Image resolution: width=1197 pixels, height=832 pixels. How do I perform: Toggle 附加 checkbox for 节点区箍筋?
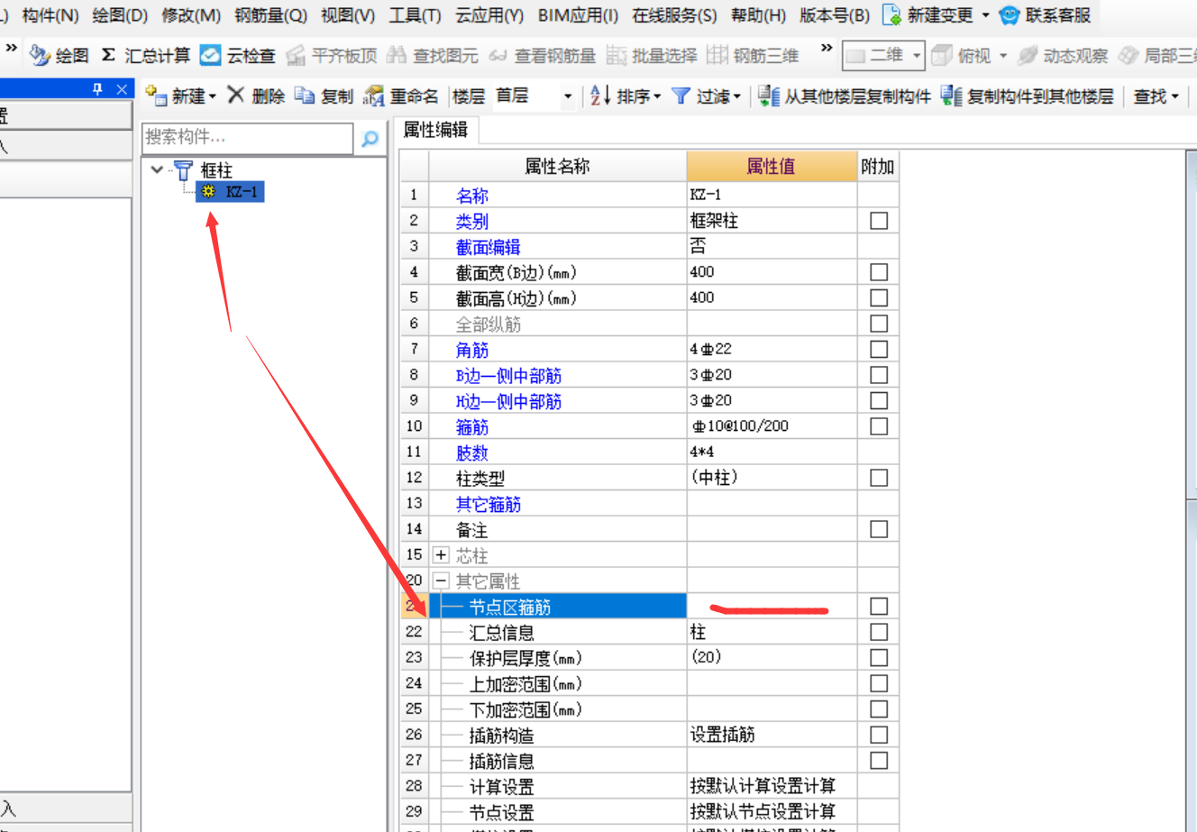pos(879,607)
